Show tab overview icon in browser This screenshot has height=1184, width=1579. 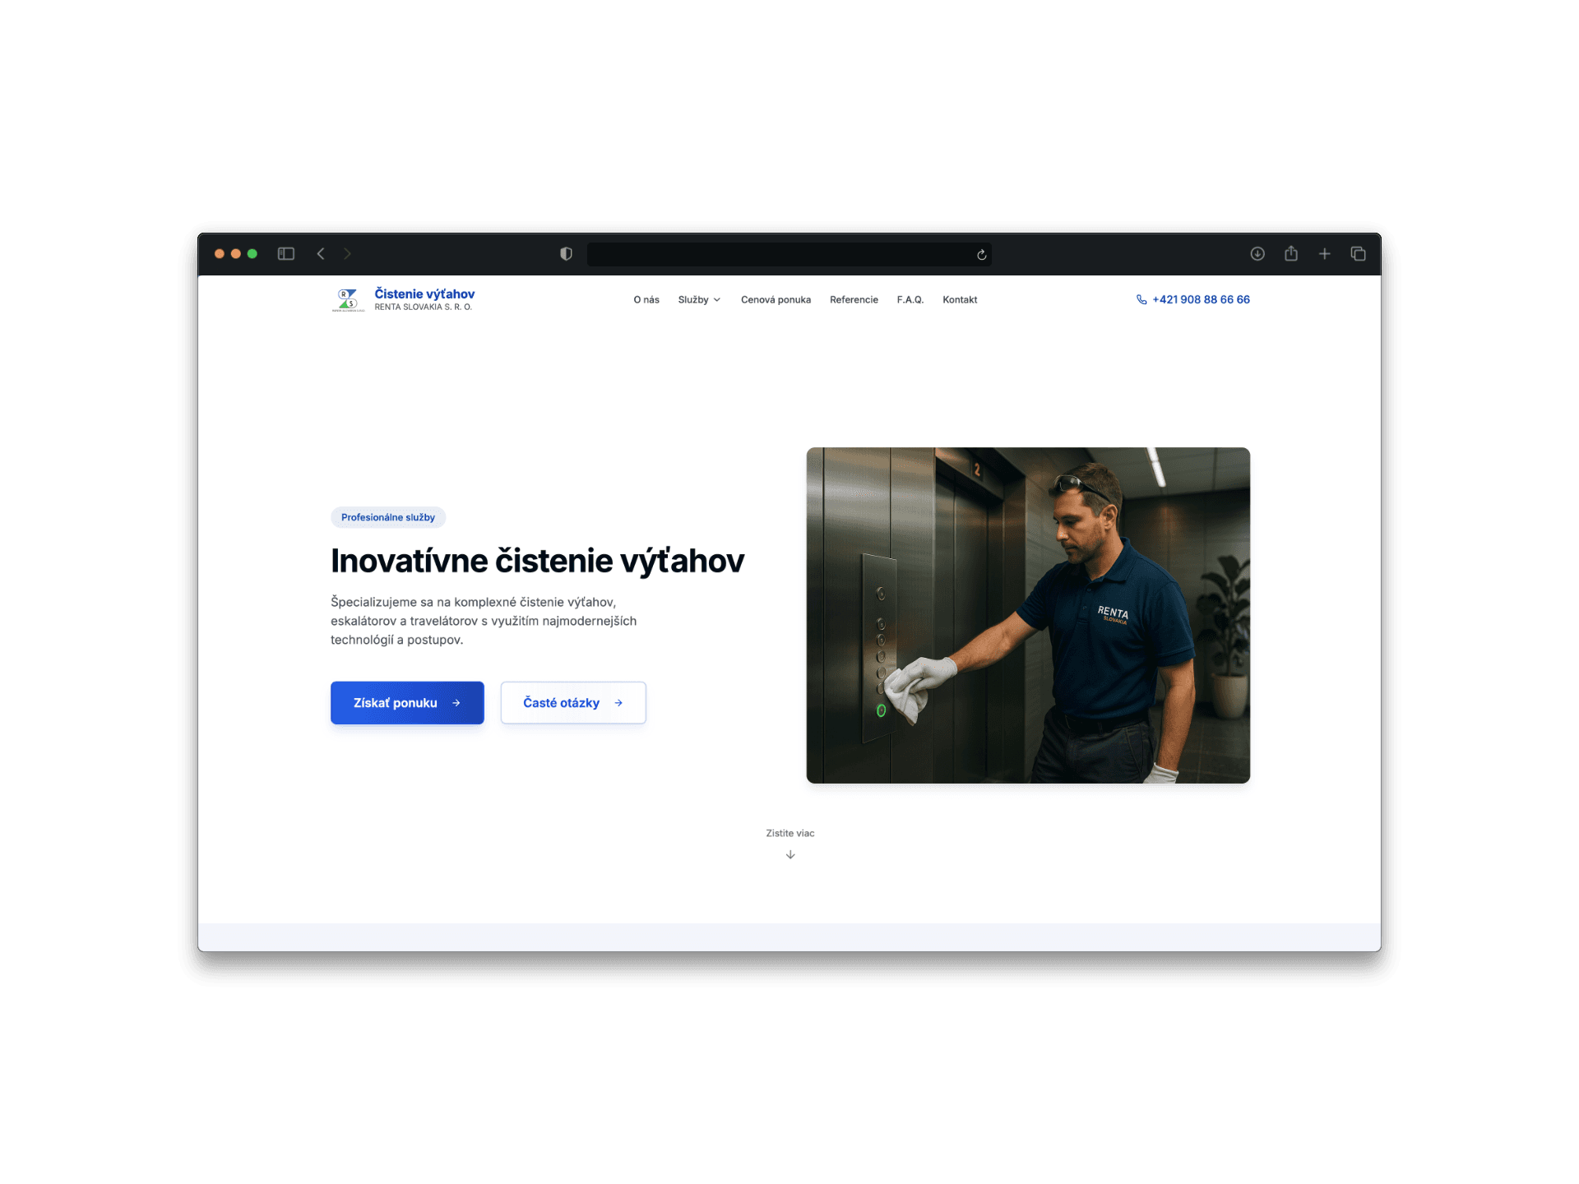point(1358,254)
